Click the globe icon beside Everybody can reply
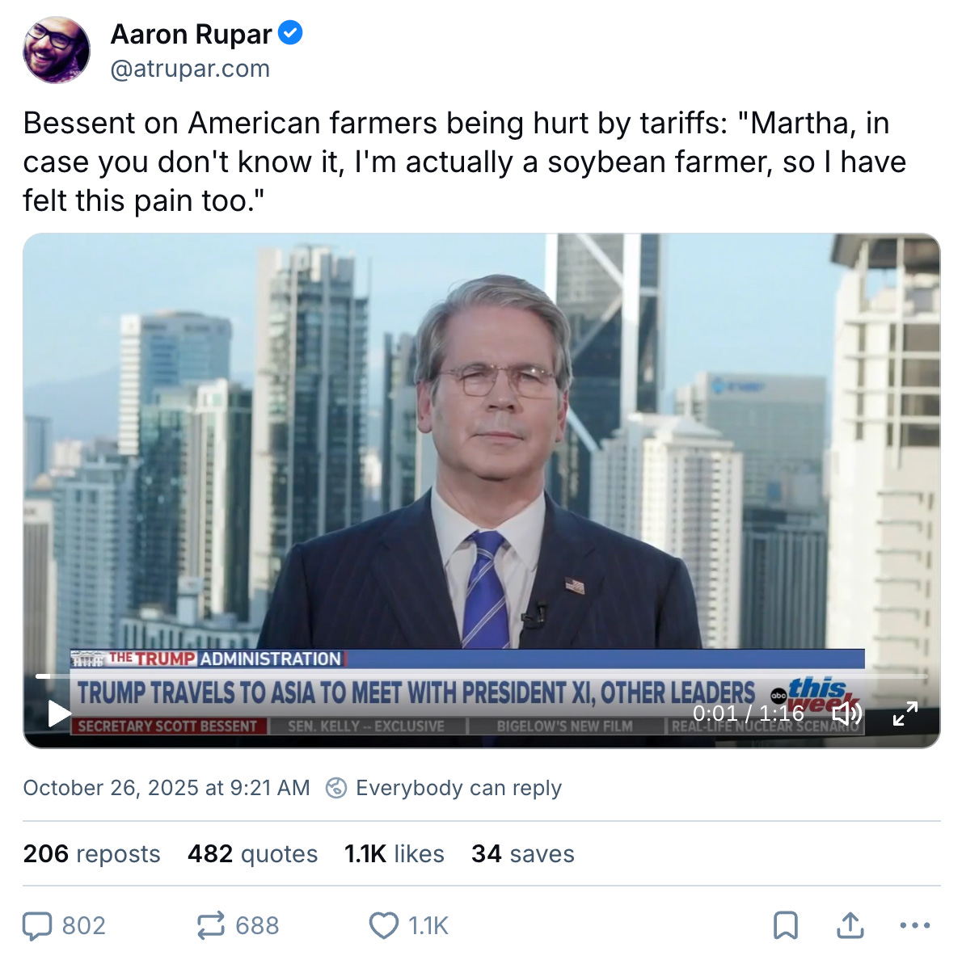 [x=336, y=788]
